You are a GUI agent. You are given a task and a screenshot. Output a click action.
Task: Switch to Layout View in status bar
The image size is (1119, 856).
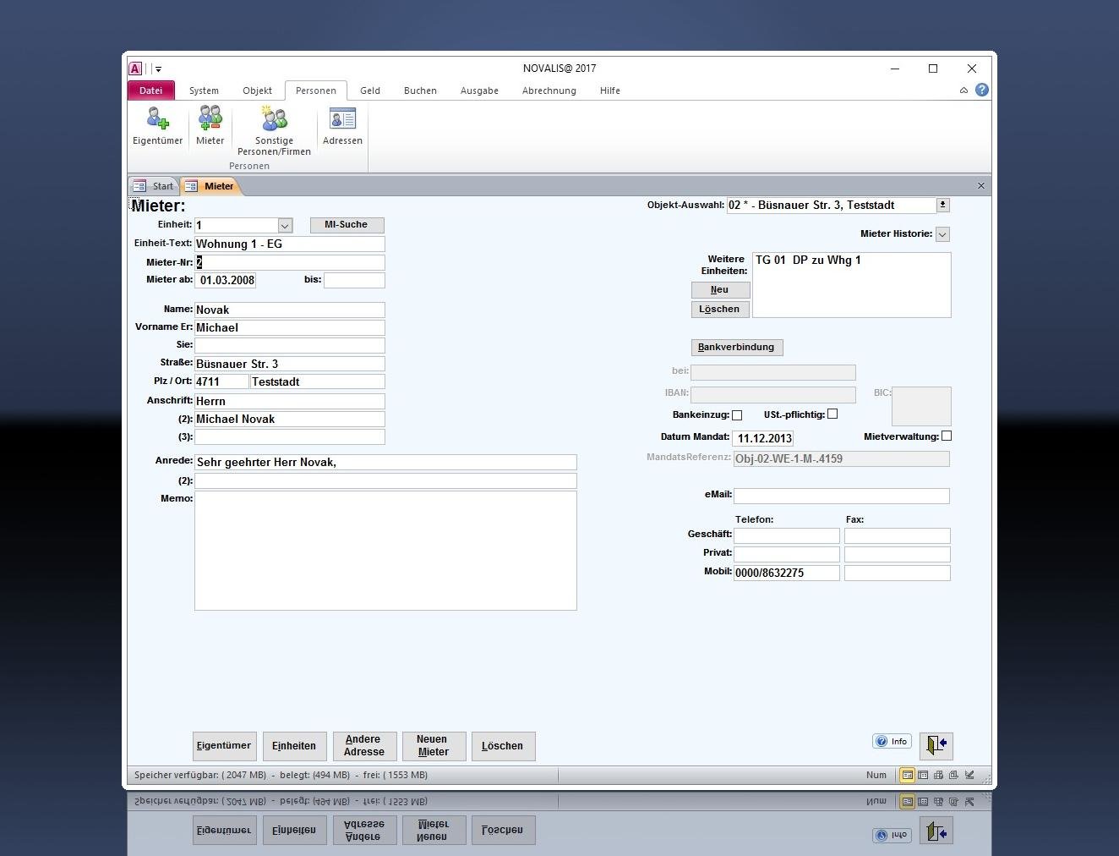954,775
